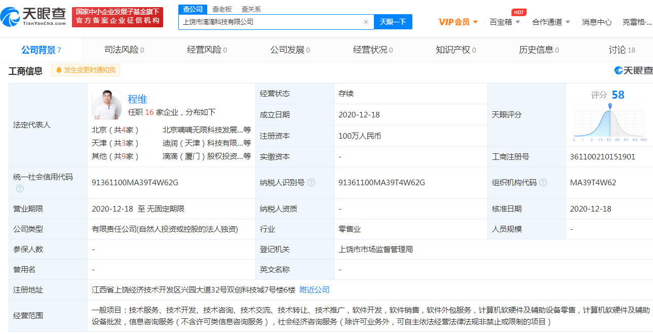Click the organization code MA39T4W62
Viewport: 653px width, 334px height.
pos(593,182)
